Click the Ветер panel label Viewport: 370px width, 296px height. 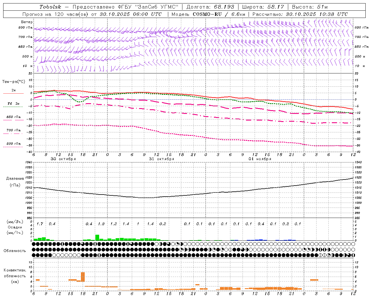click(27, 22)
